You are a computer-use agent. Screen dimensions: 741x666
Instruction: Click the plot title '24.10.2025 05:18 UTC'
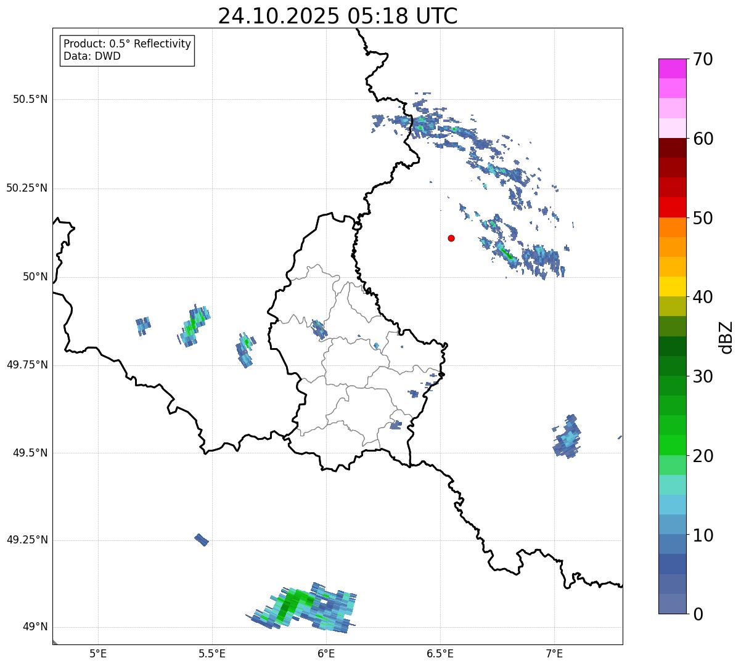pyautogui.click(x=338, y=16)
